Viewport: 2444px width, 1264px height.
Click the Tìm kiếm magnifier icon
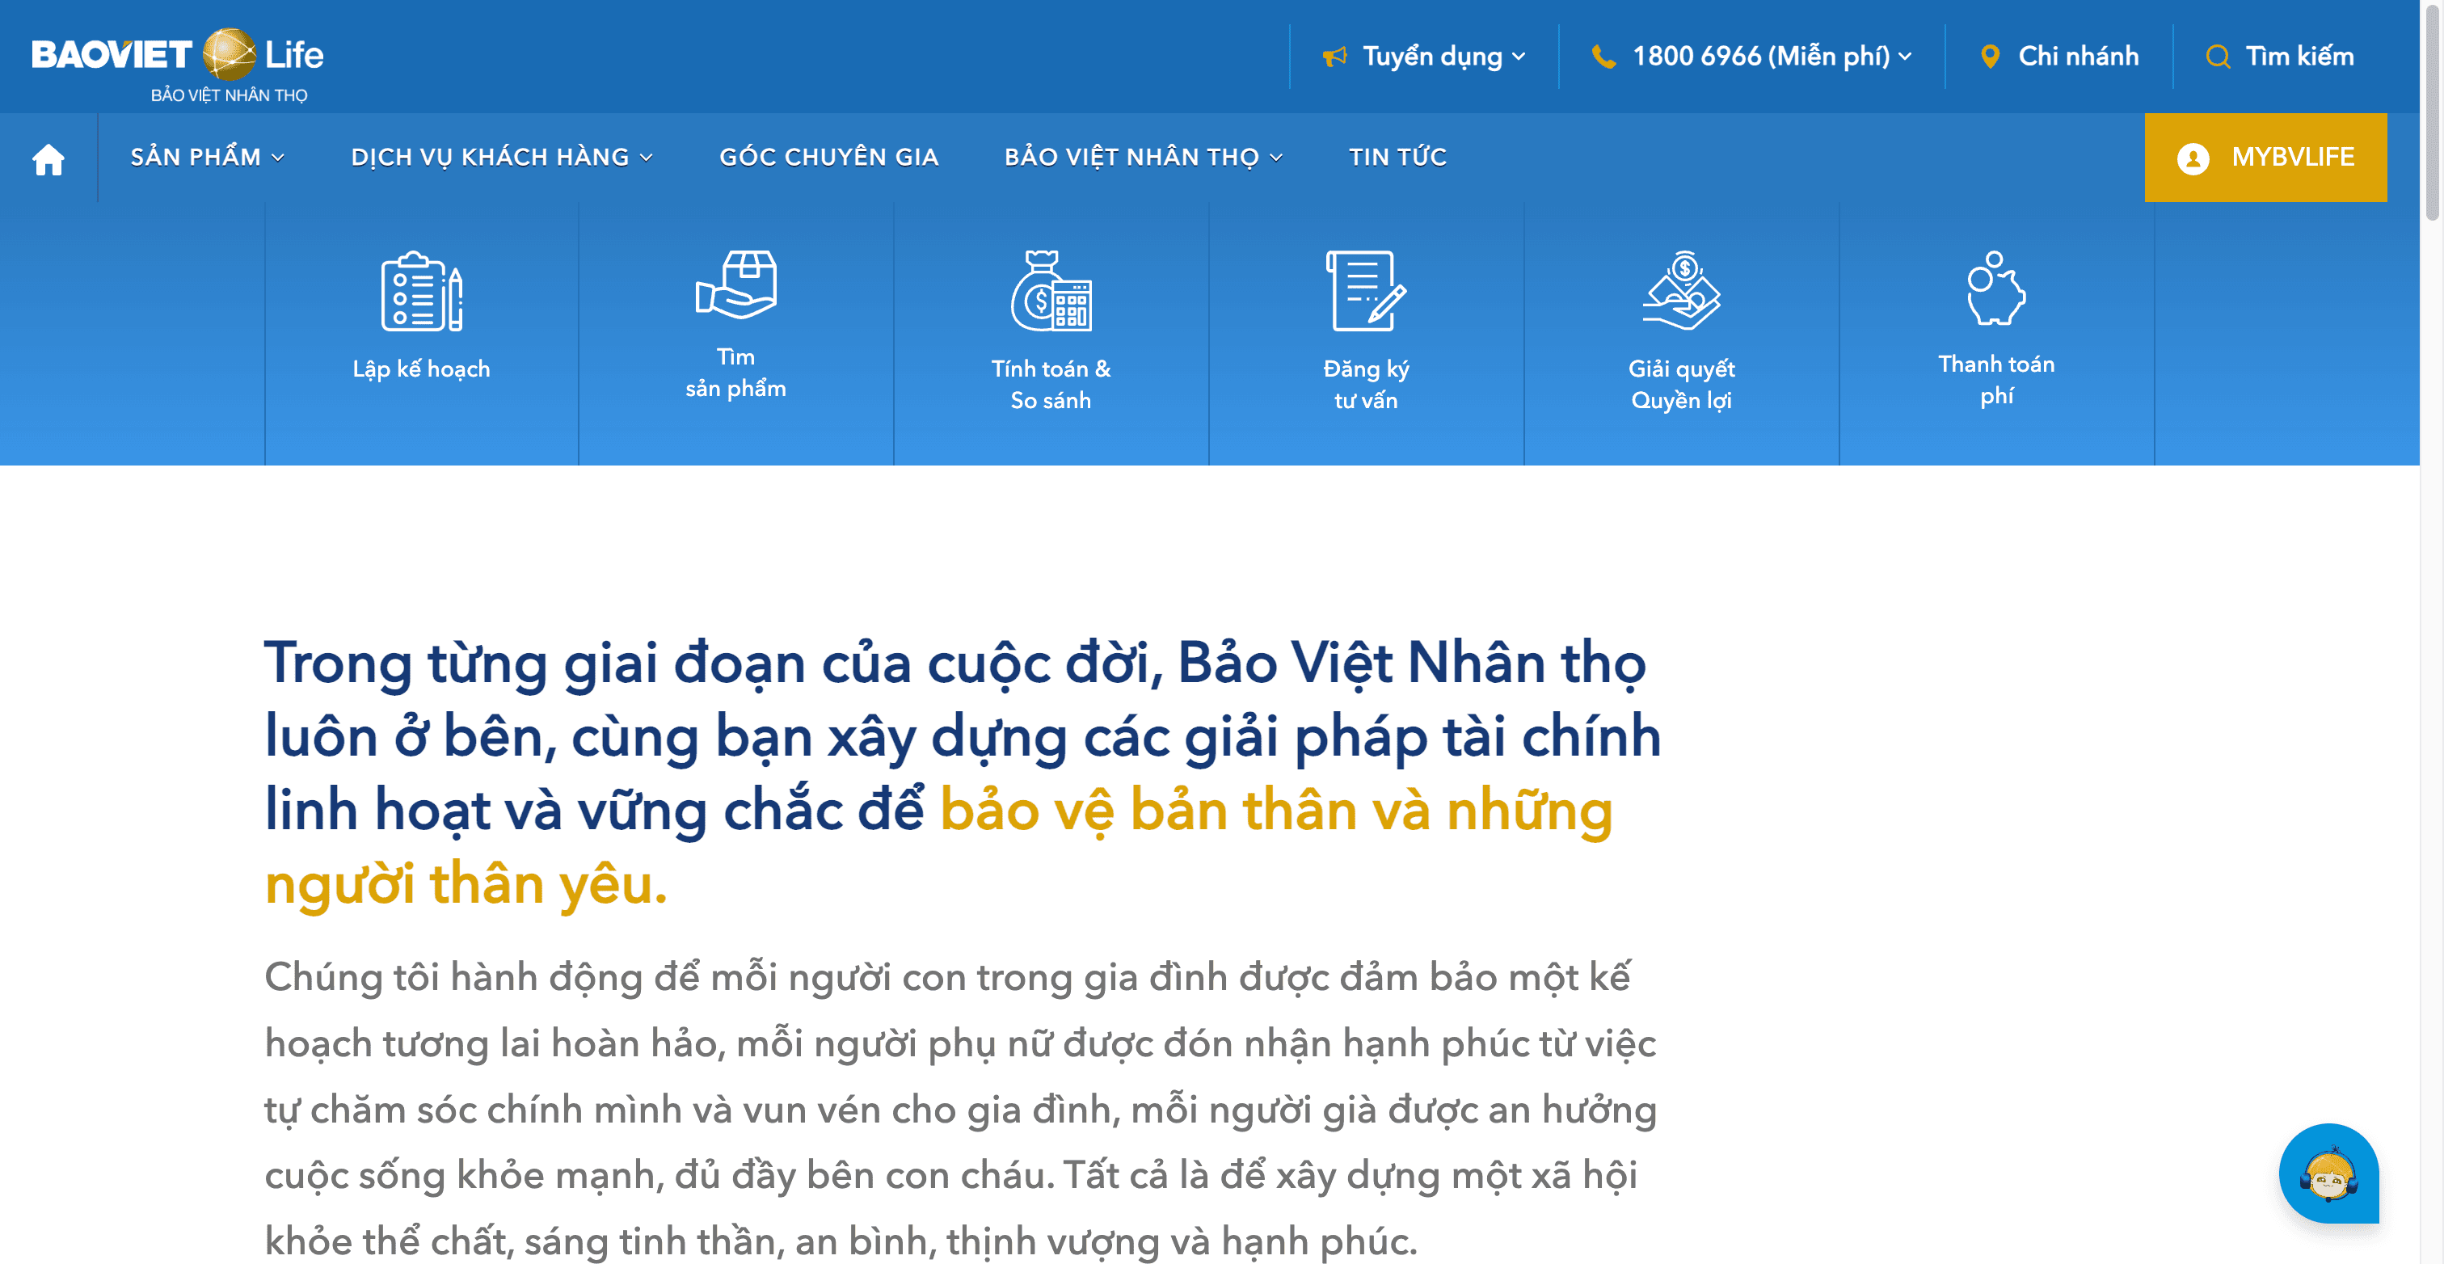tap(2217, 56)
